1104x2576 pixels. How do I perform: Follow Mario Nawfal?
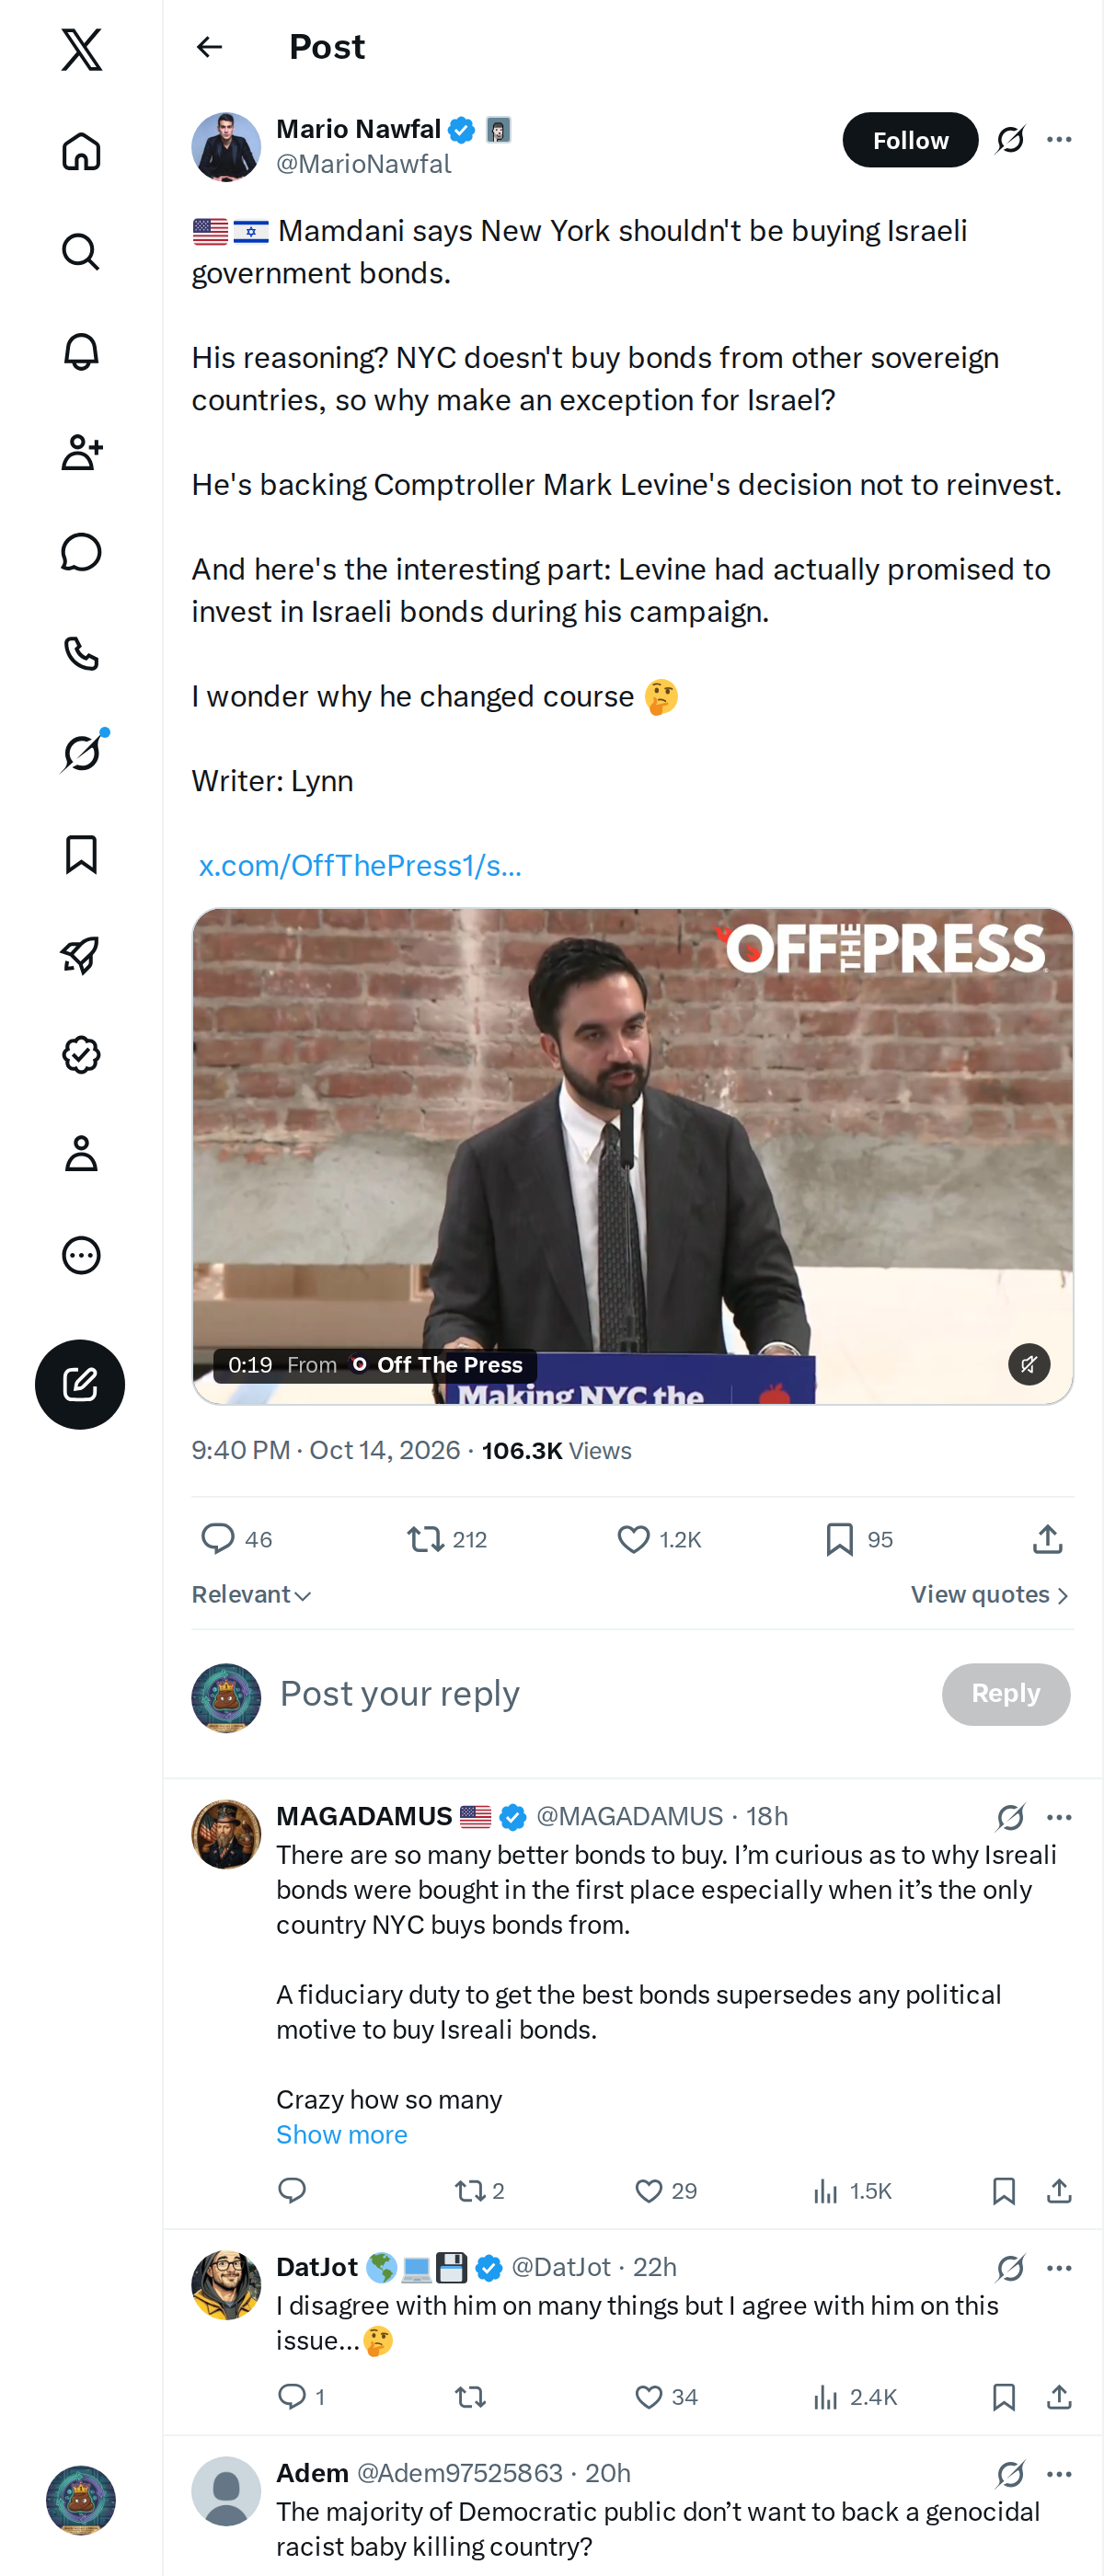[910, 140]
